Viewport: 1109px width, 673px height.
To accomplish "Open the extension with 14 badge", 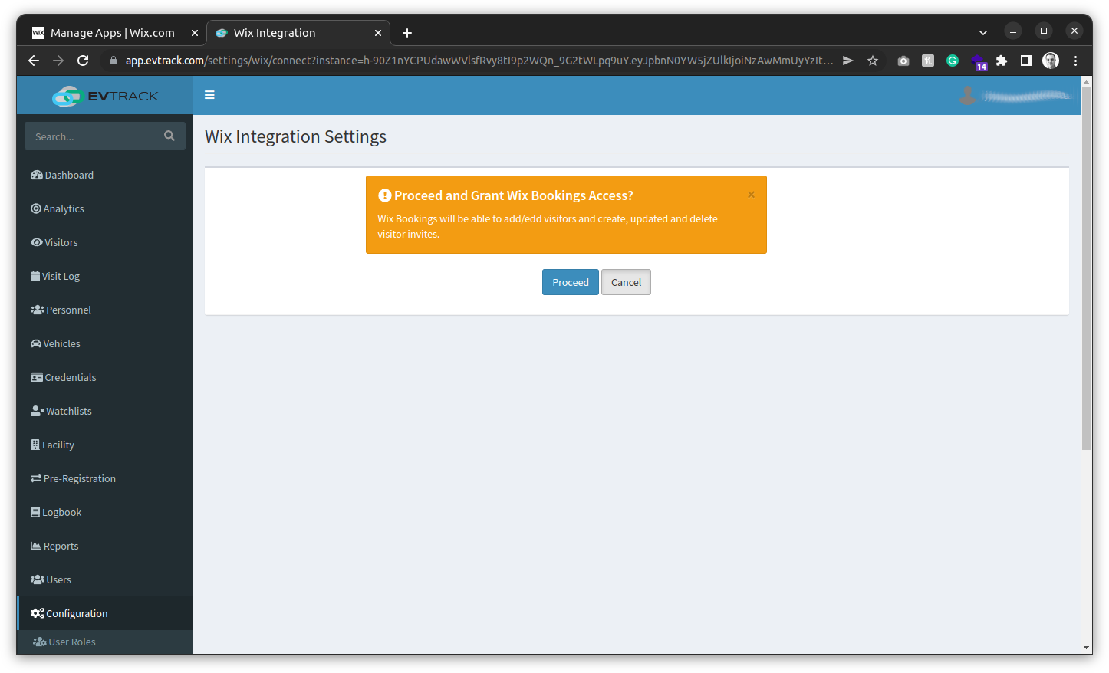I will tap(978, 62).
